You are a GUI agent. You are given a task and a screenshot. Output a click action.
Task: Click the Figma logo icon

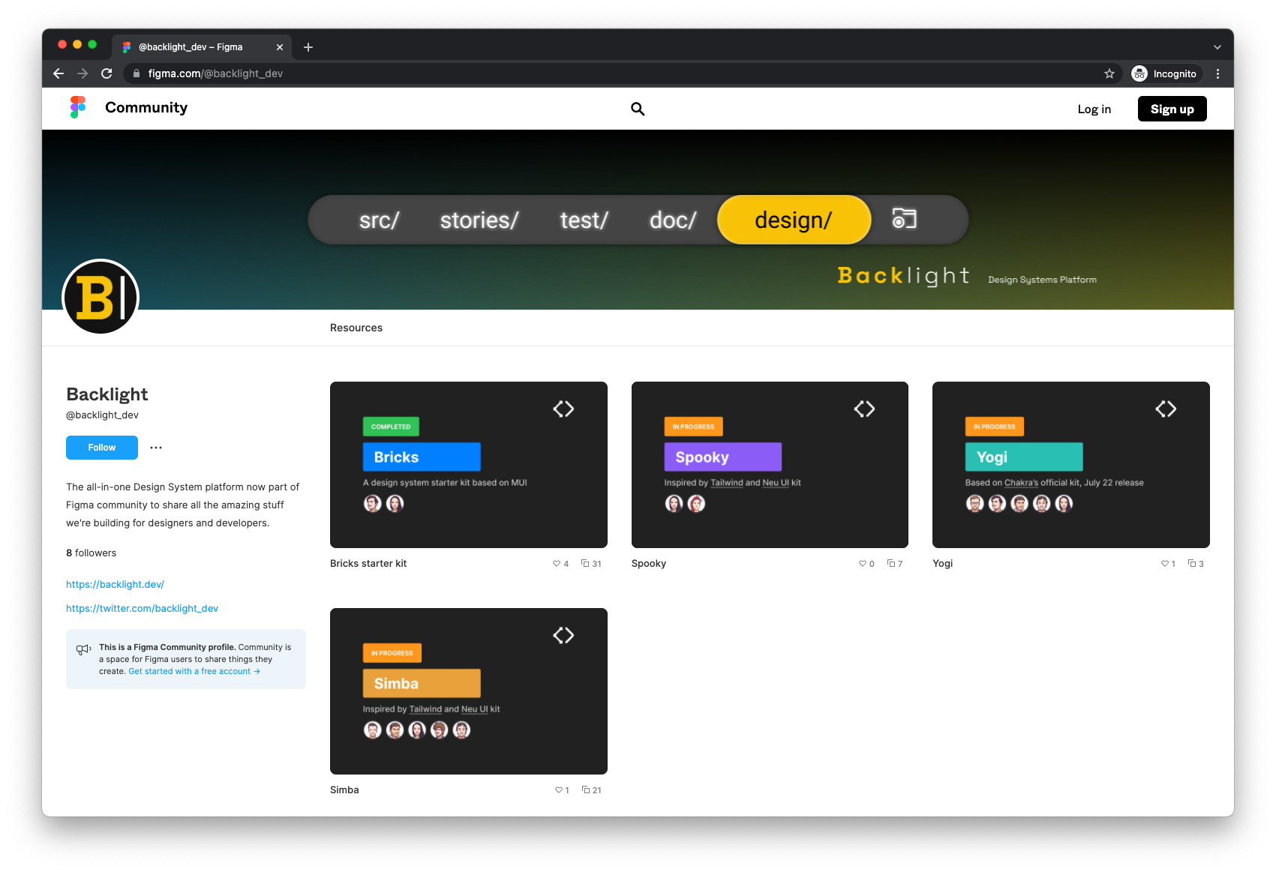[78, 107]
